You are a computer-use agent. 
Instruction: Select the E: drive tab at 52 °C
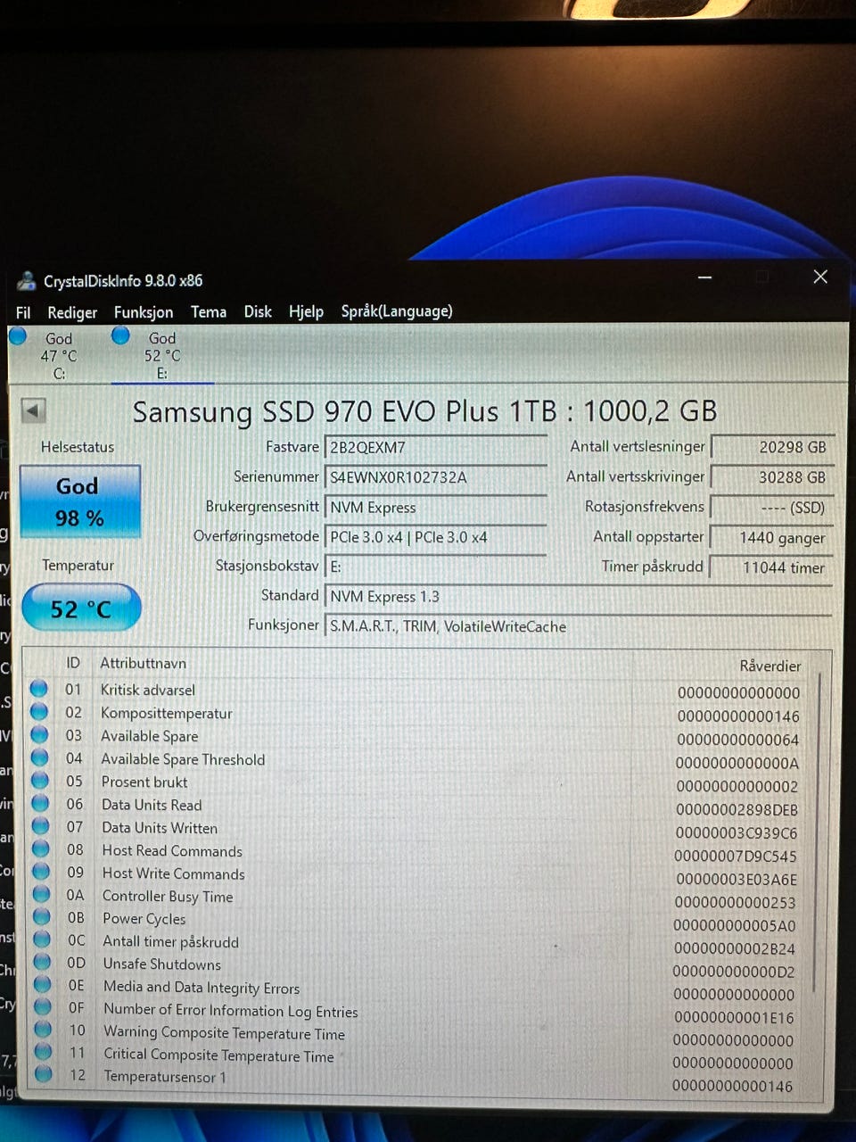(x=160, y=355)
